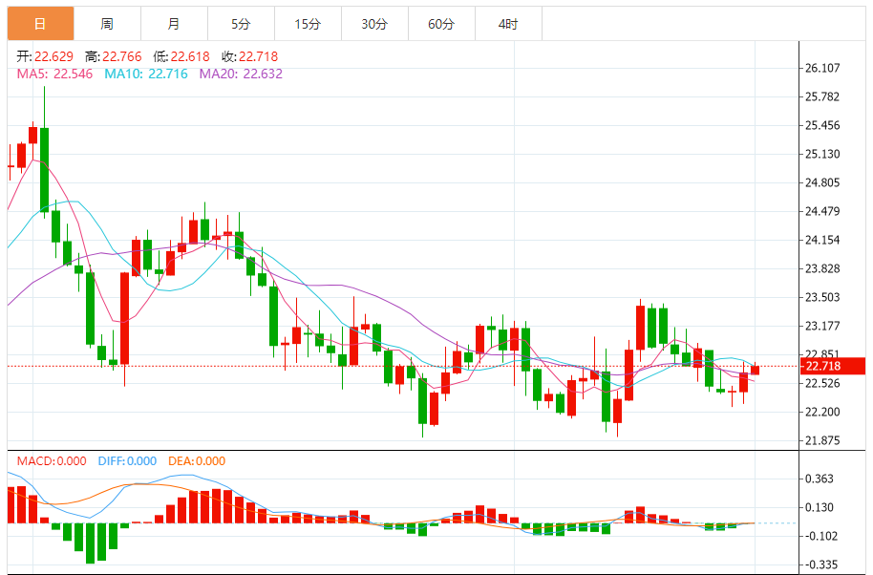This screenshot has width=873, height=575.
Task: Click the 24.154 price axis label
Action: click(822, 241)
